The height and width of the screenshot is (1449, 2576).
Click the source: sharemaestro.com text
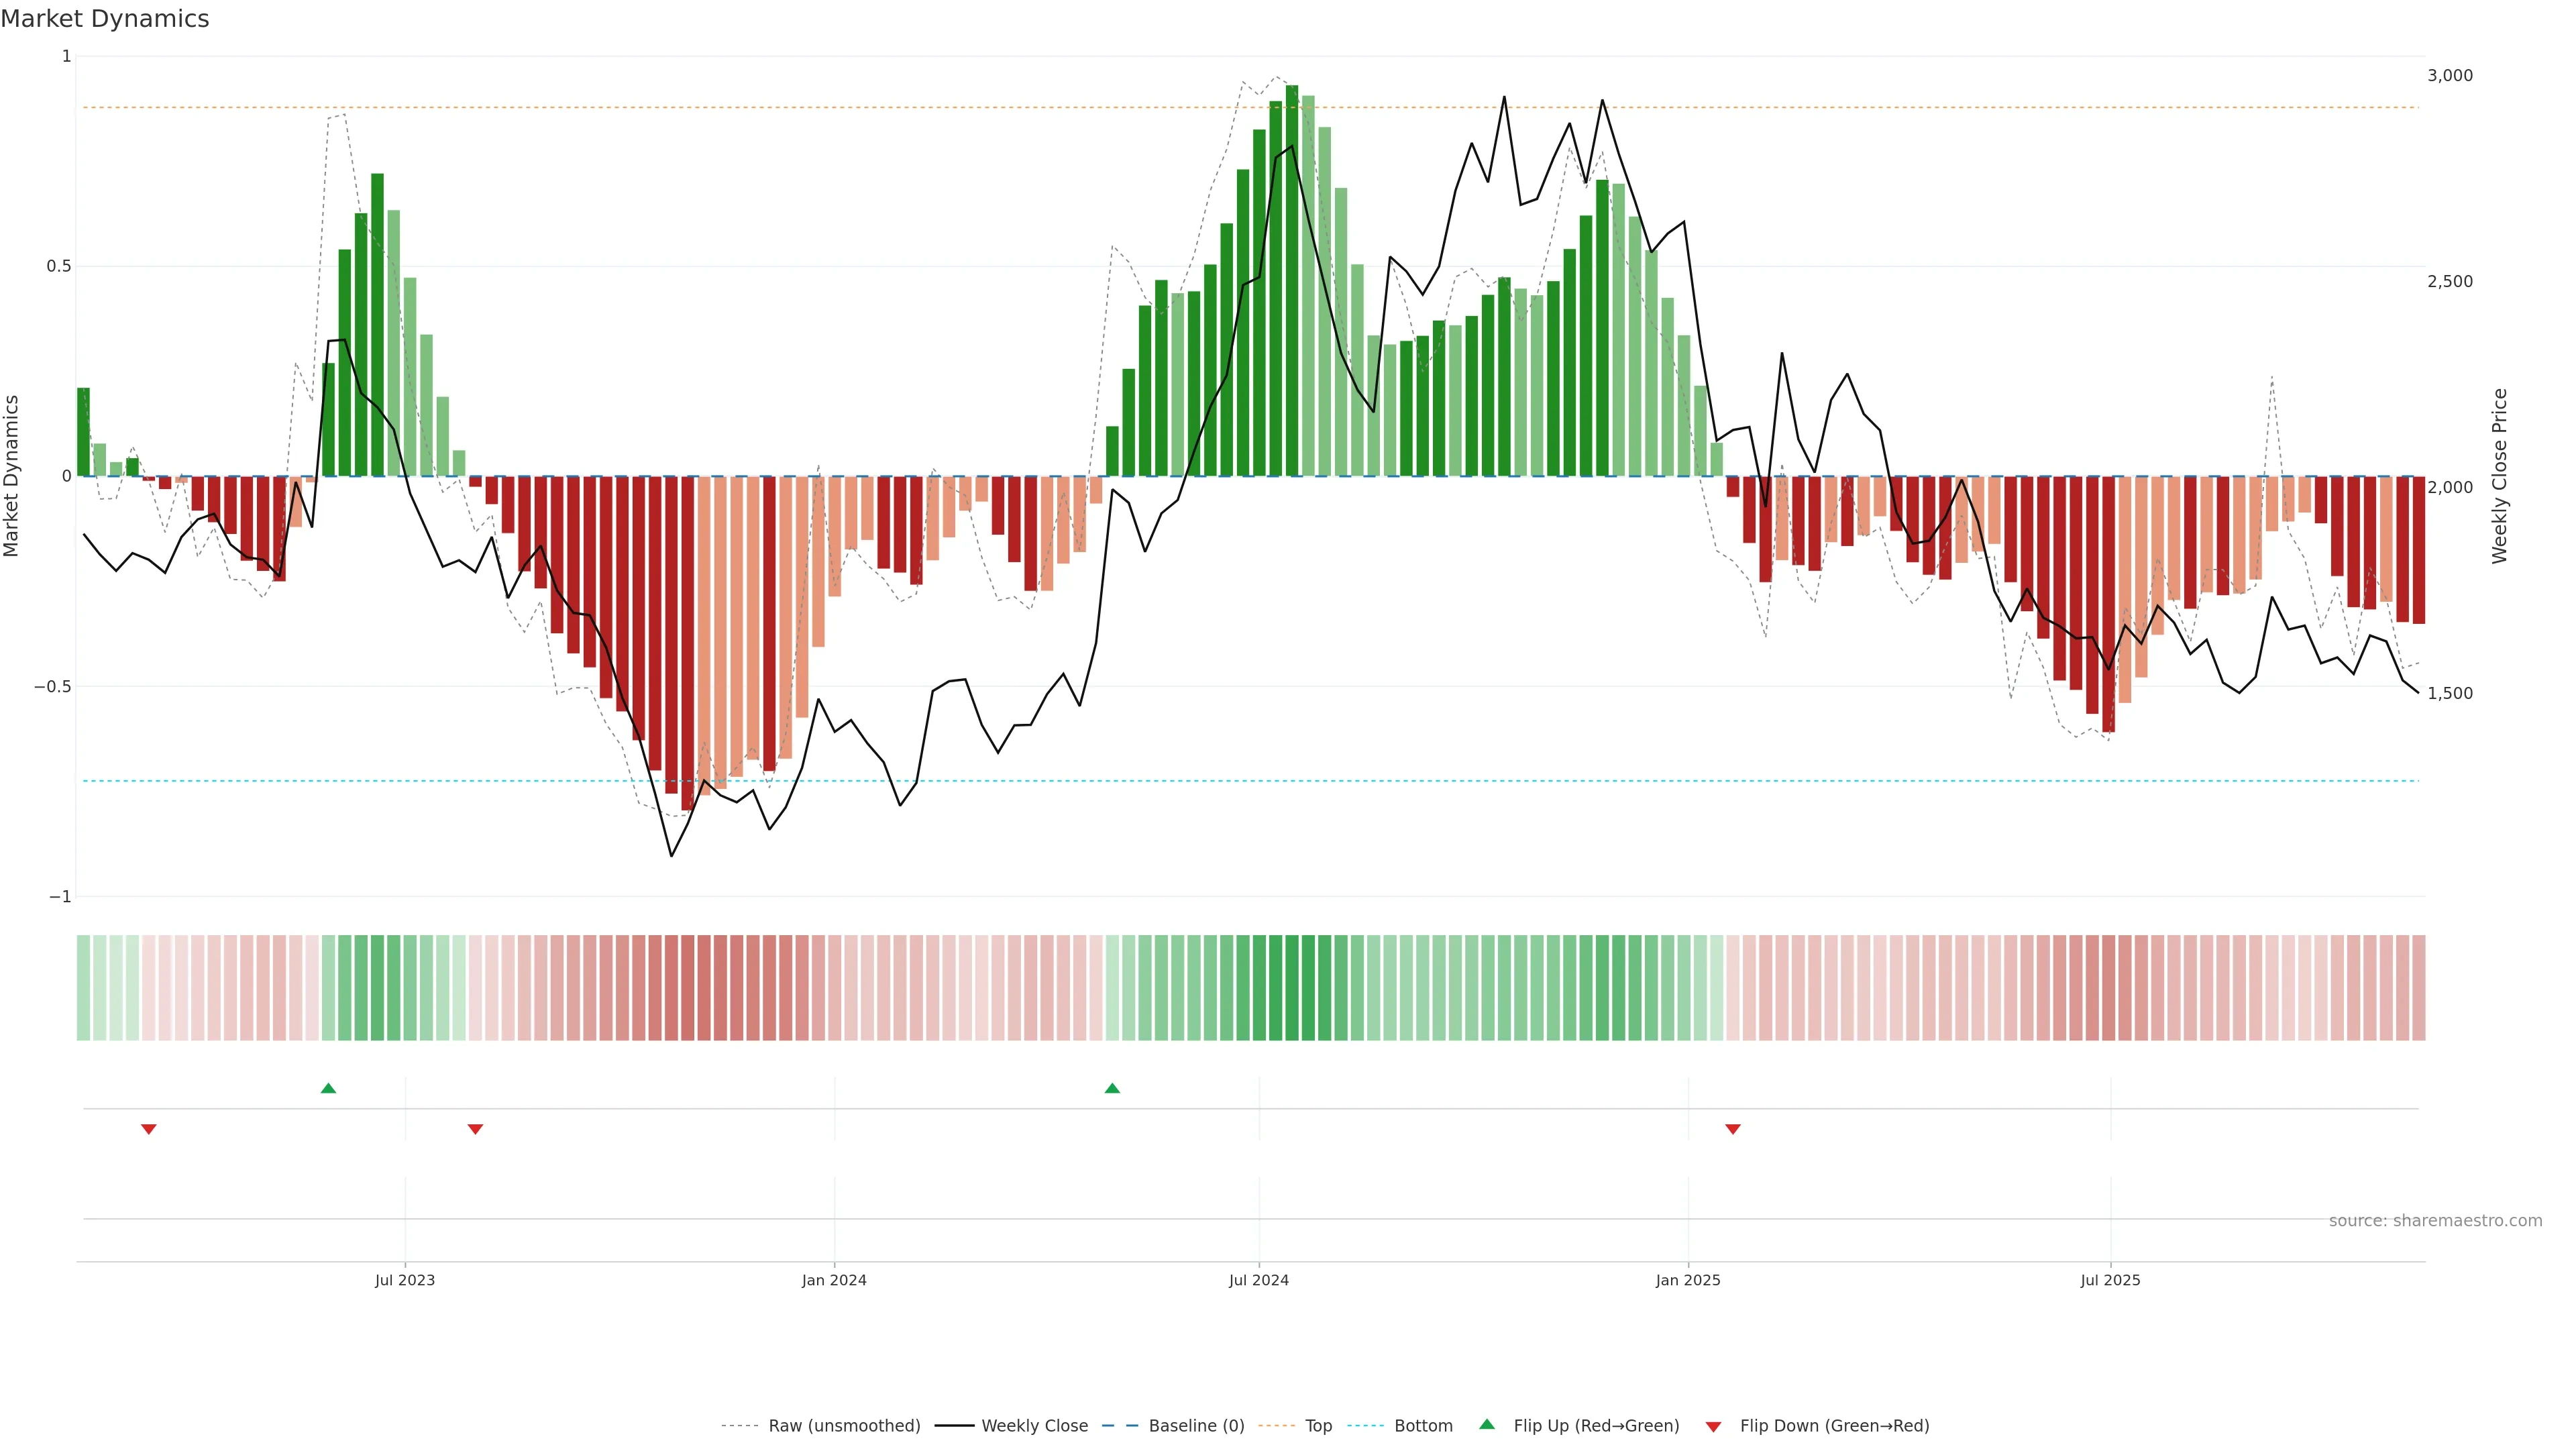click(x=2435, y=1220)
